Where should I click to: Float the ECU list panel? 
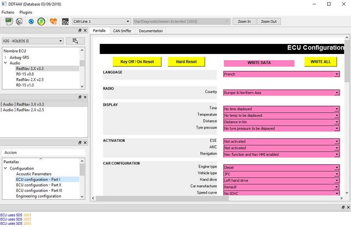[x=80, y=30]
